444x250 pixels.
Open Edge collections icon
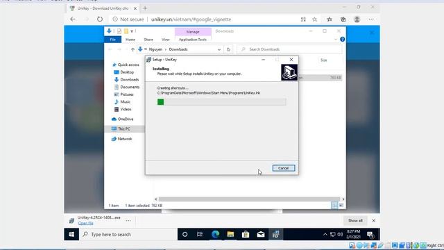coord(343,19)
